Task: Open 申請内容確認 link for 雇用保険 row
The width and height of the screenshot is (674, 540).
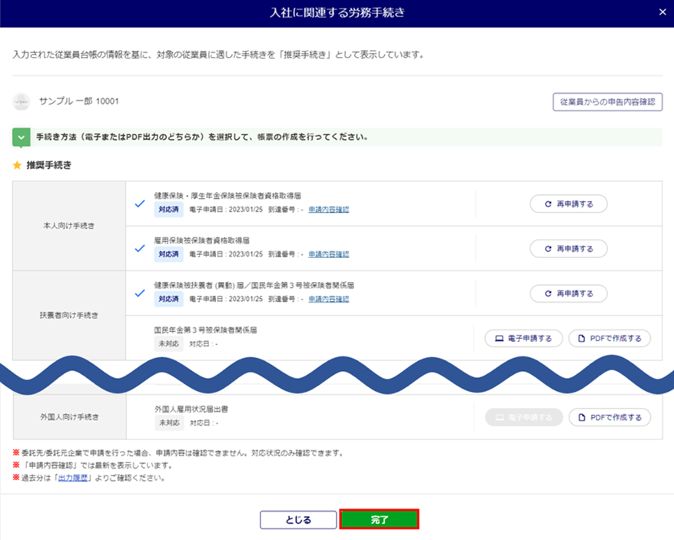Action: pyautogui.click(x=328, y=254)
